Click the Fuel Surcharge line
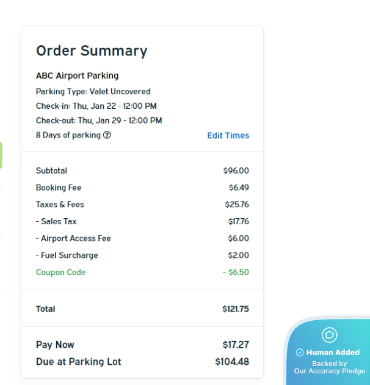 (67, 255)
